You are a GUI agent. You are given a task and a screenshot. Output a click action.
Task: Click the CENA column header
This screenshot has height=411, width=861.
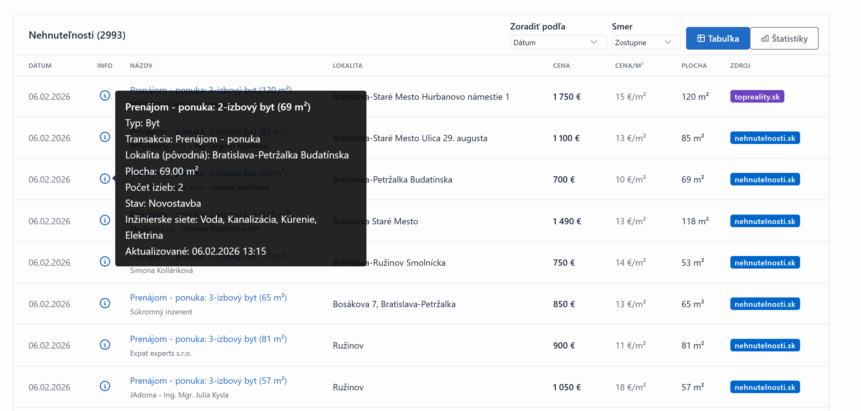pyautogui.click(x=561, y=66)
